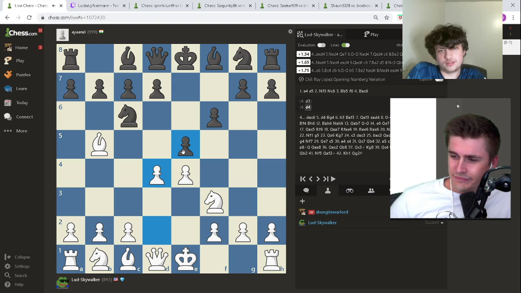
Task: Jump to last move
Action: (326, 179)
